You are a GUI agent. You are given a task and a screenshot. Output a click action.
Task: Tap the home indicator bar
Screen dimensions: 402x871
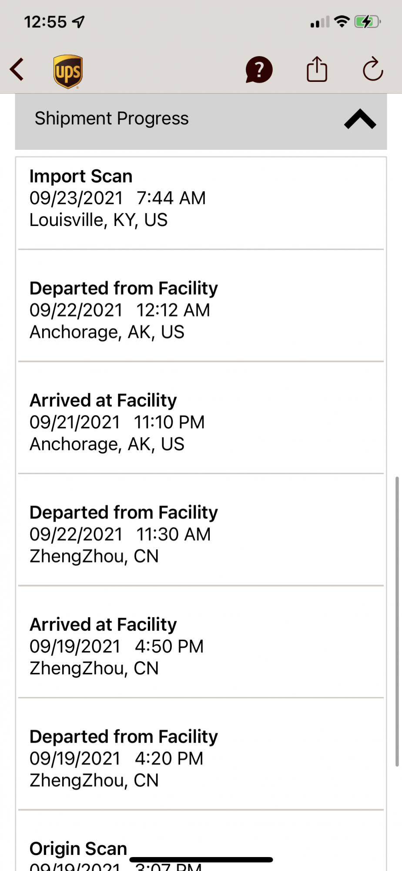[x=201, y=860]
